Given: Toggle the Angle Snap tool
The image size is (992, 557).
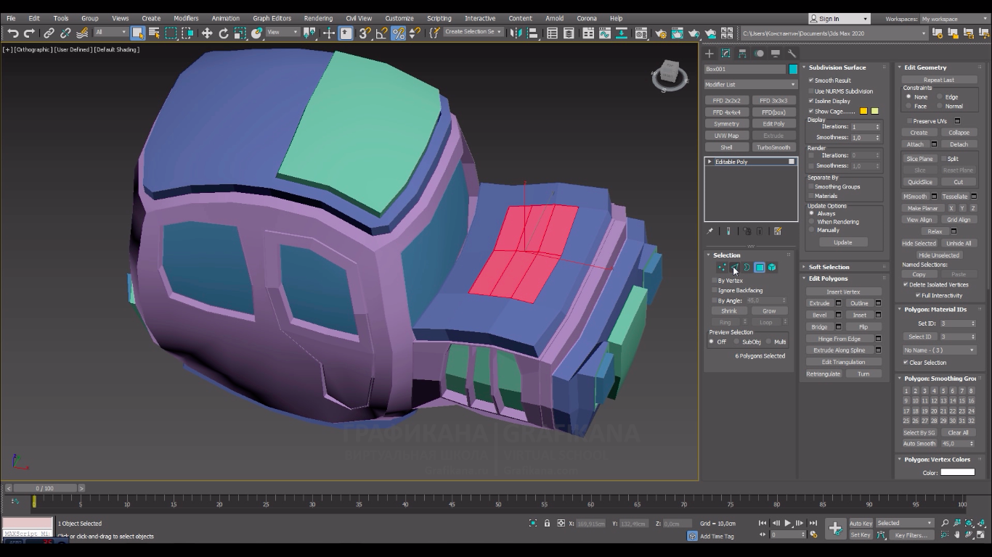Looking at the screenshot, I should coord(381,33).
